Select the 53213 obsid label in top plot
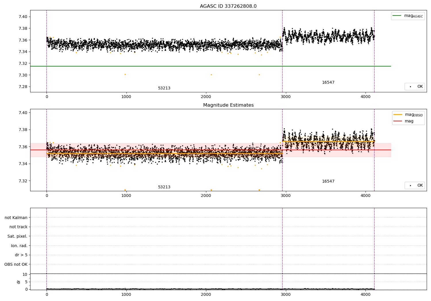The image size is (431, 301). point(164,88)
